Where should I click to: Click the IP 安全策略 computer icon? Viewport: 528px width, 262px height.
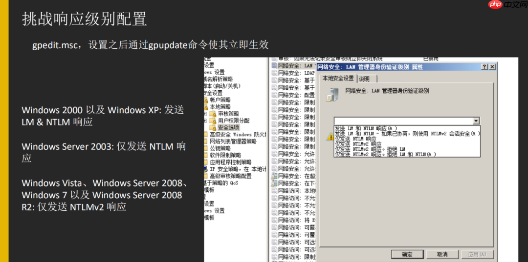pos(206,169)
